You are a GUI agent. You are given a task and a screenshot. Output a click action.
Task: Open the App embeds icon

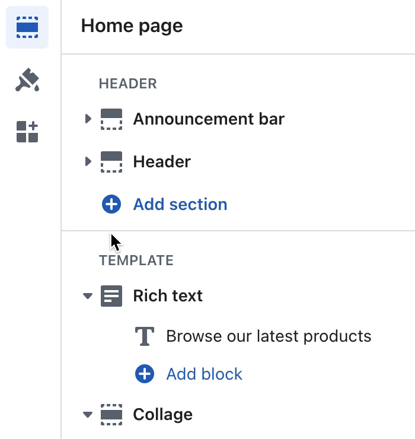click(27, 132)
